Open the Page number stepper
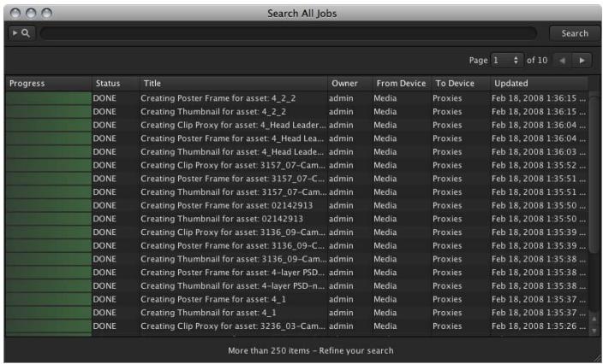The image size is (603, 364). (507, 60)
